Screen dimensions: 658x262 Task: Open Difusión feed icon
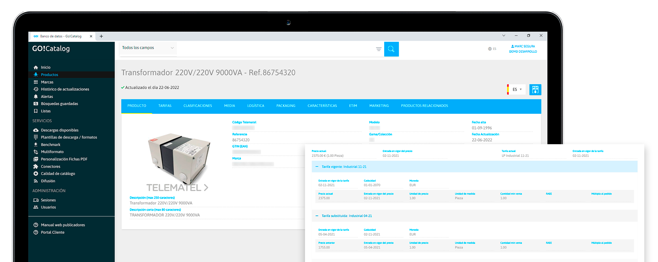pos(36,181)
